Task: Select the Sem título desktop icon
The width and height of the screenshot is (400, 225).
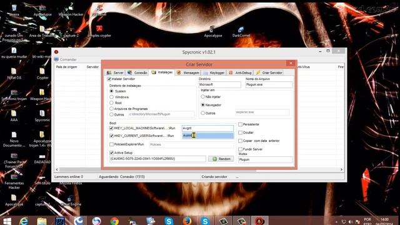Action: pos(42,179)
